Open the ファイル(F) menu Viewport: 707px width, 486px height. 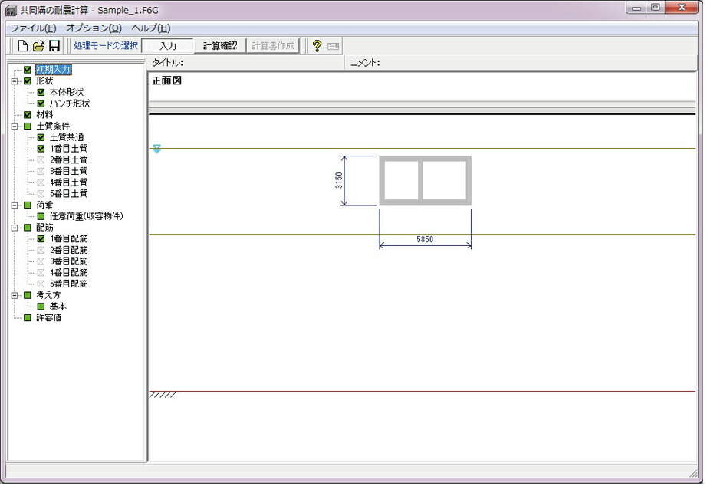tap(33, 28)
